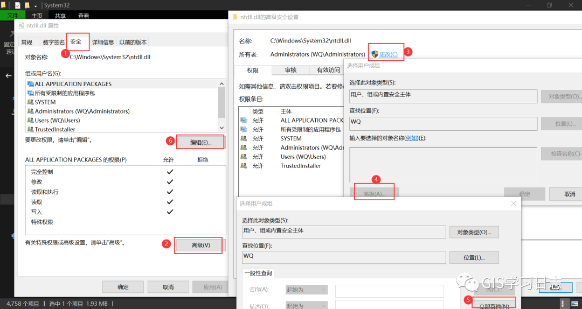
Task: Click the 类型 column header
Action: [x=258, y=111]
